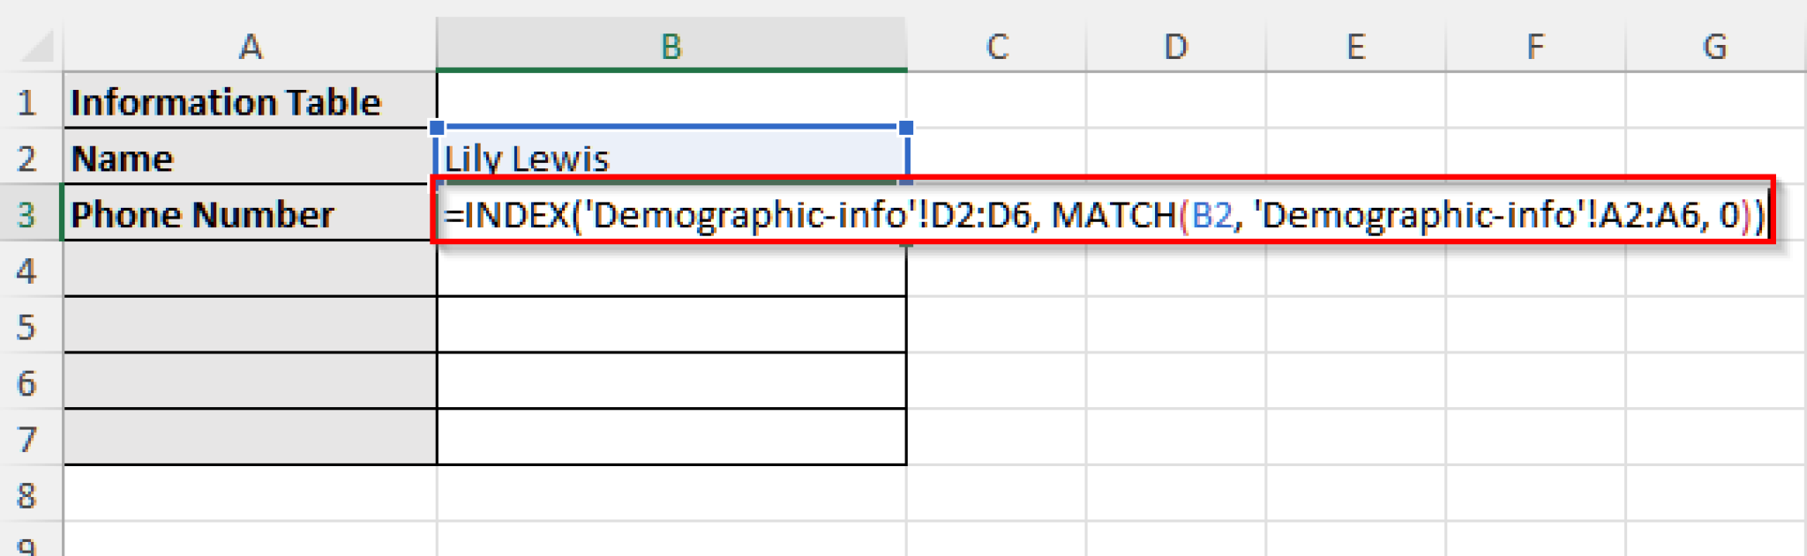Image resolution: width=1807 pixels, height=556 pixels.
Task: Click the Information Table cell
Action: [x=250, y=101]
